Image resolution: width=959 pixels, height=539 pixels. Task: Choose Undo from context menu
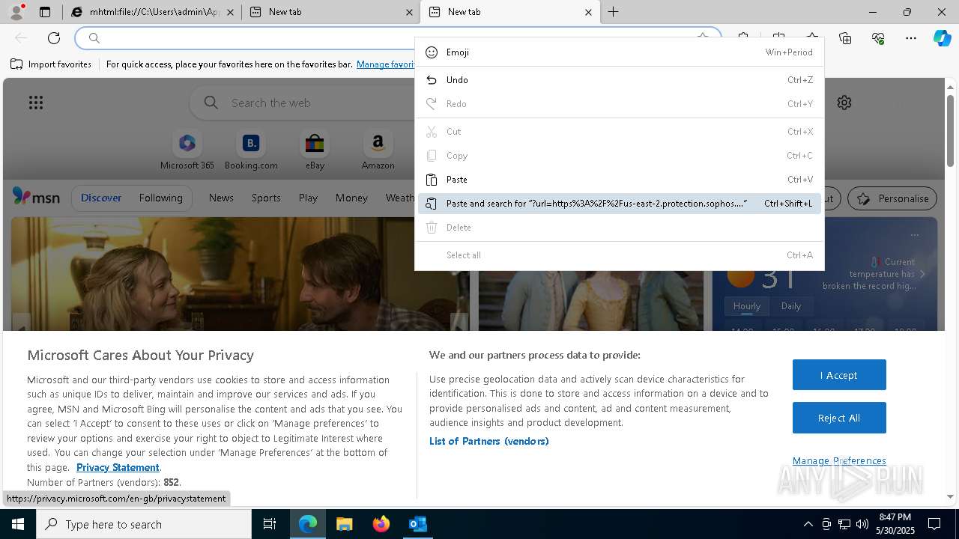[x=620, y=80]
